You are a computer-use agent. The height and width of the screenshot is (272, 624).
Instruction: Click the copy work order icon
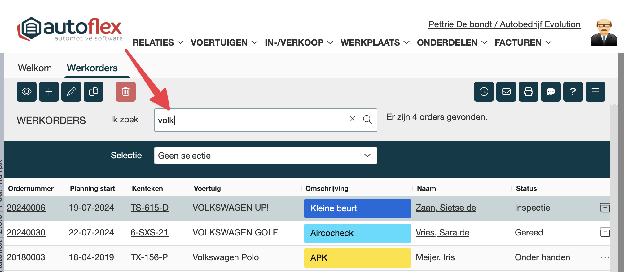tap(94, 92)
